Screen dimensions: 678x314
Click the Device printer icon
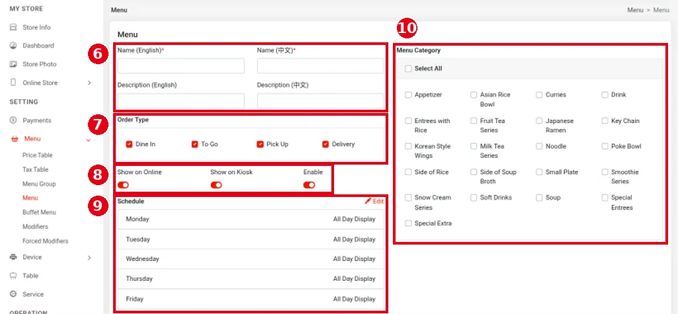13,257
